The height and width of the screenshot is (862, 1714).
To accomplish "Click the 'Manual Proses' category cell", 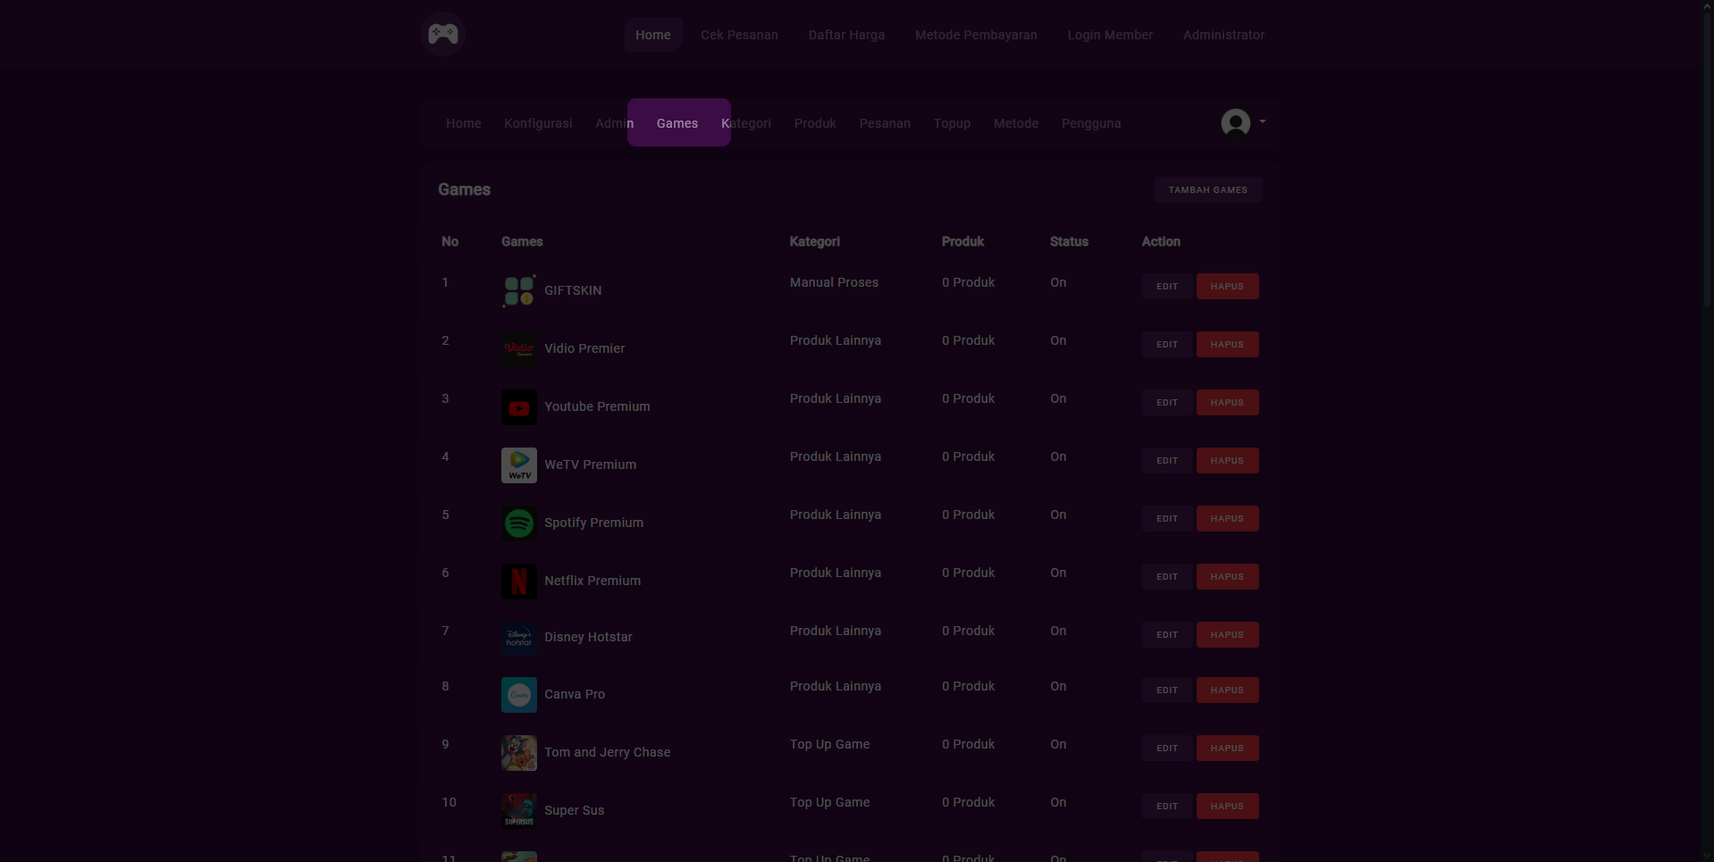I will pos(834,282).
